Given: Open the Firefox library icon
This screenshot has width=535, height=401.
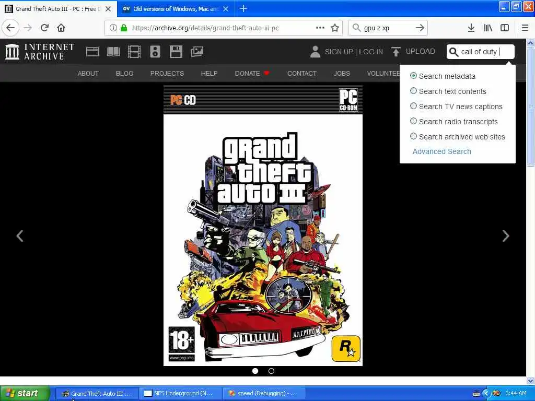Looking at the screenshot, I should 488,28.
